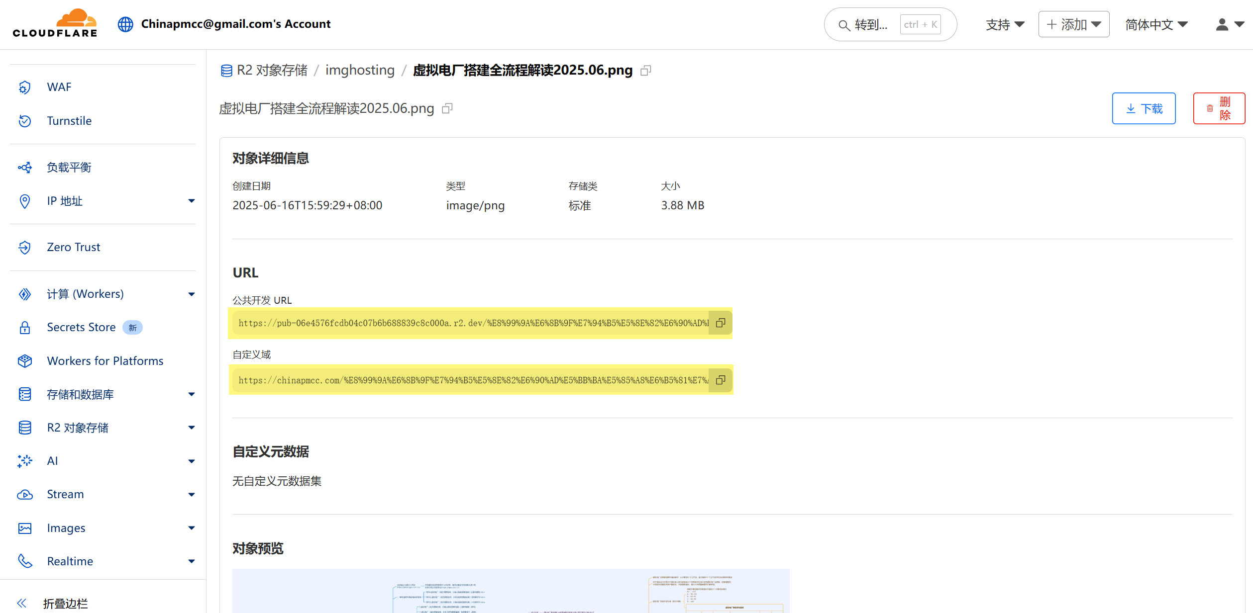Copy the public development URL
This screenshot has width=1253, height=613.
coord(720,323)
